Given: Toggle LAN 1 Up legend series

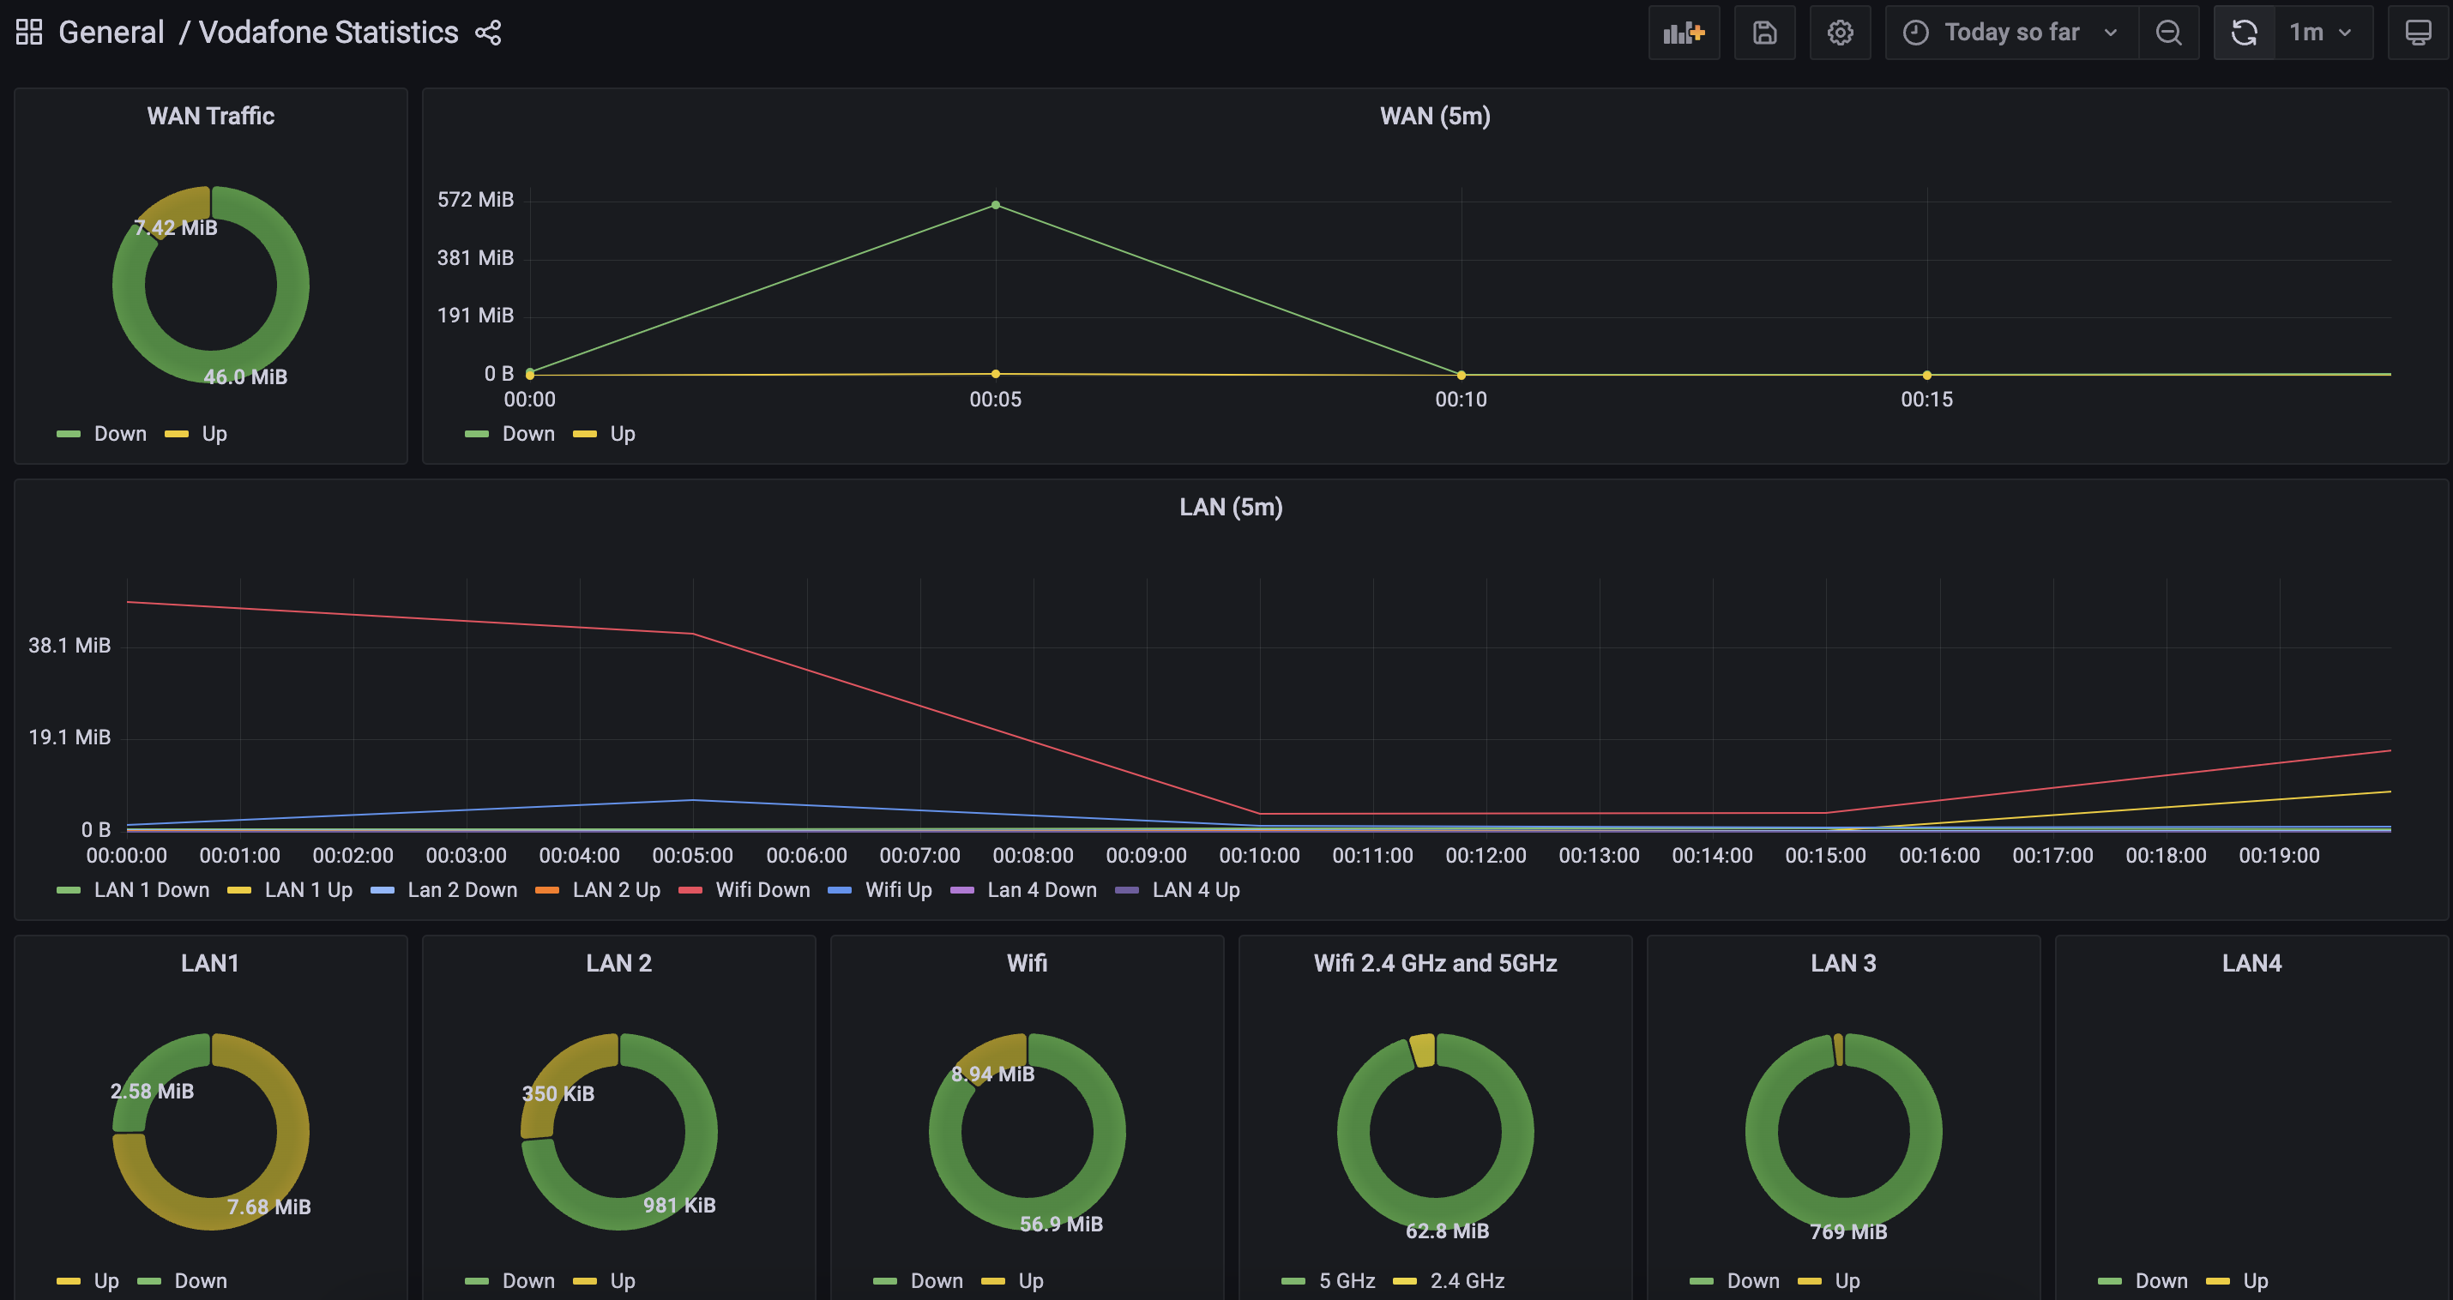Looking at the screenshot, I should tap(309, 889).
